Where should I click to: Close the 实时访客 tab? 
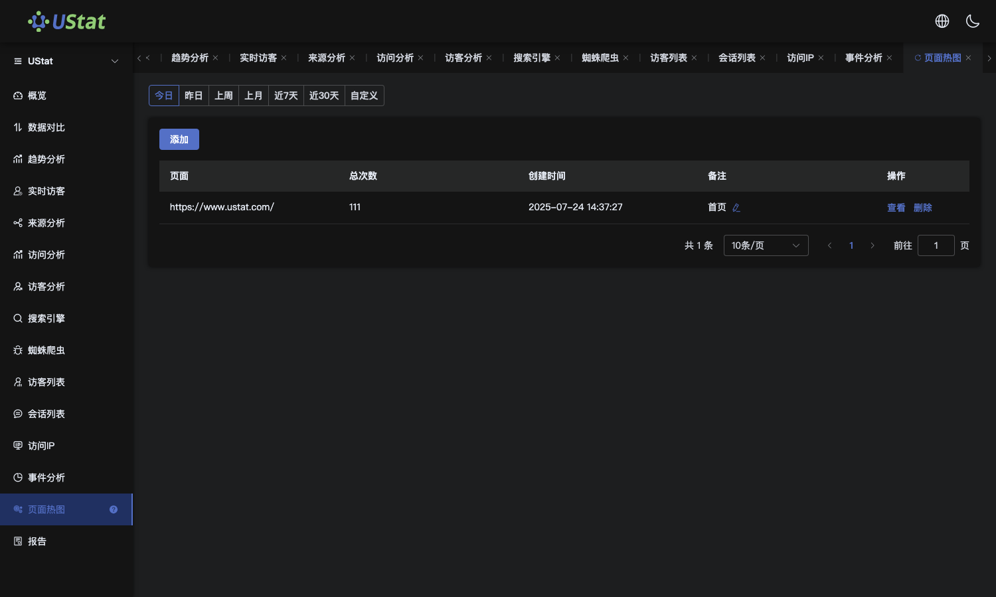pos(284,58)
